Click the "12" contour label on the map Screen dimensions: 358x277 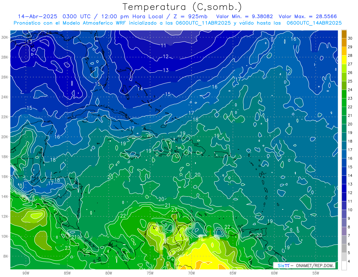tap(166, 56)
